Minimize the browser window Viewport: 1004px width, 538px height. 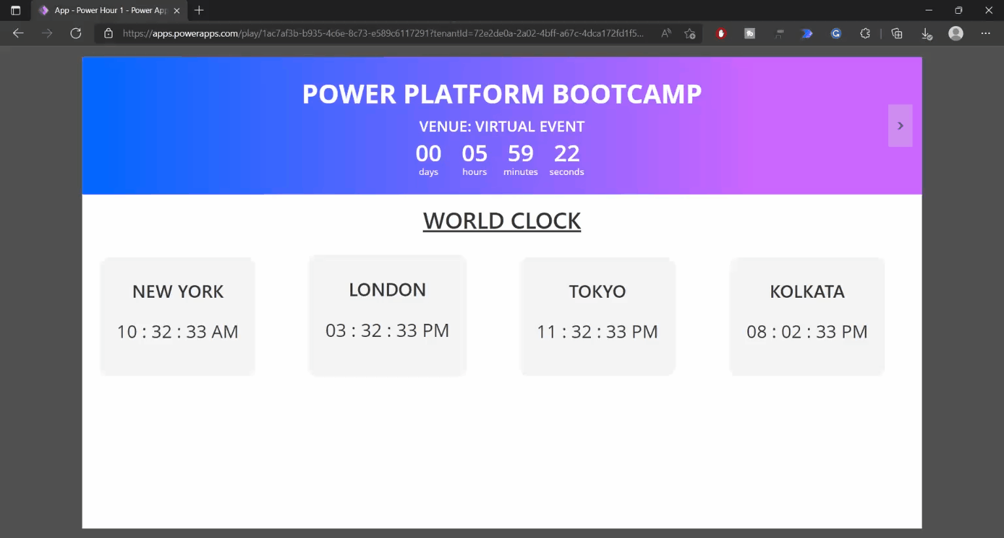click(x=929, y=10)
